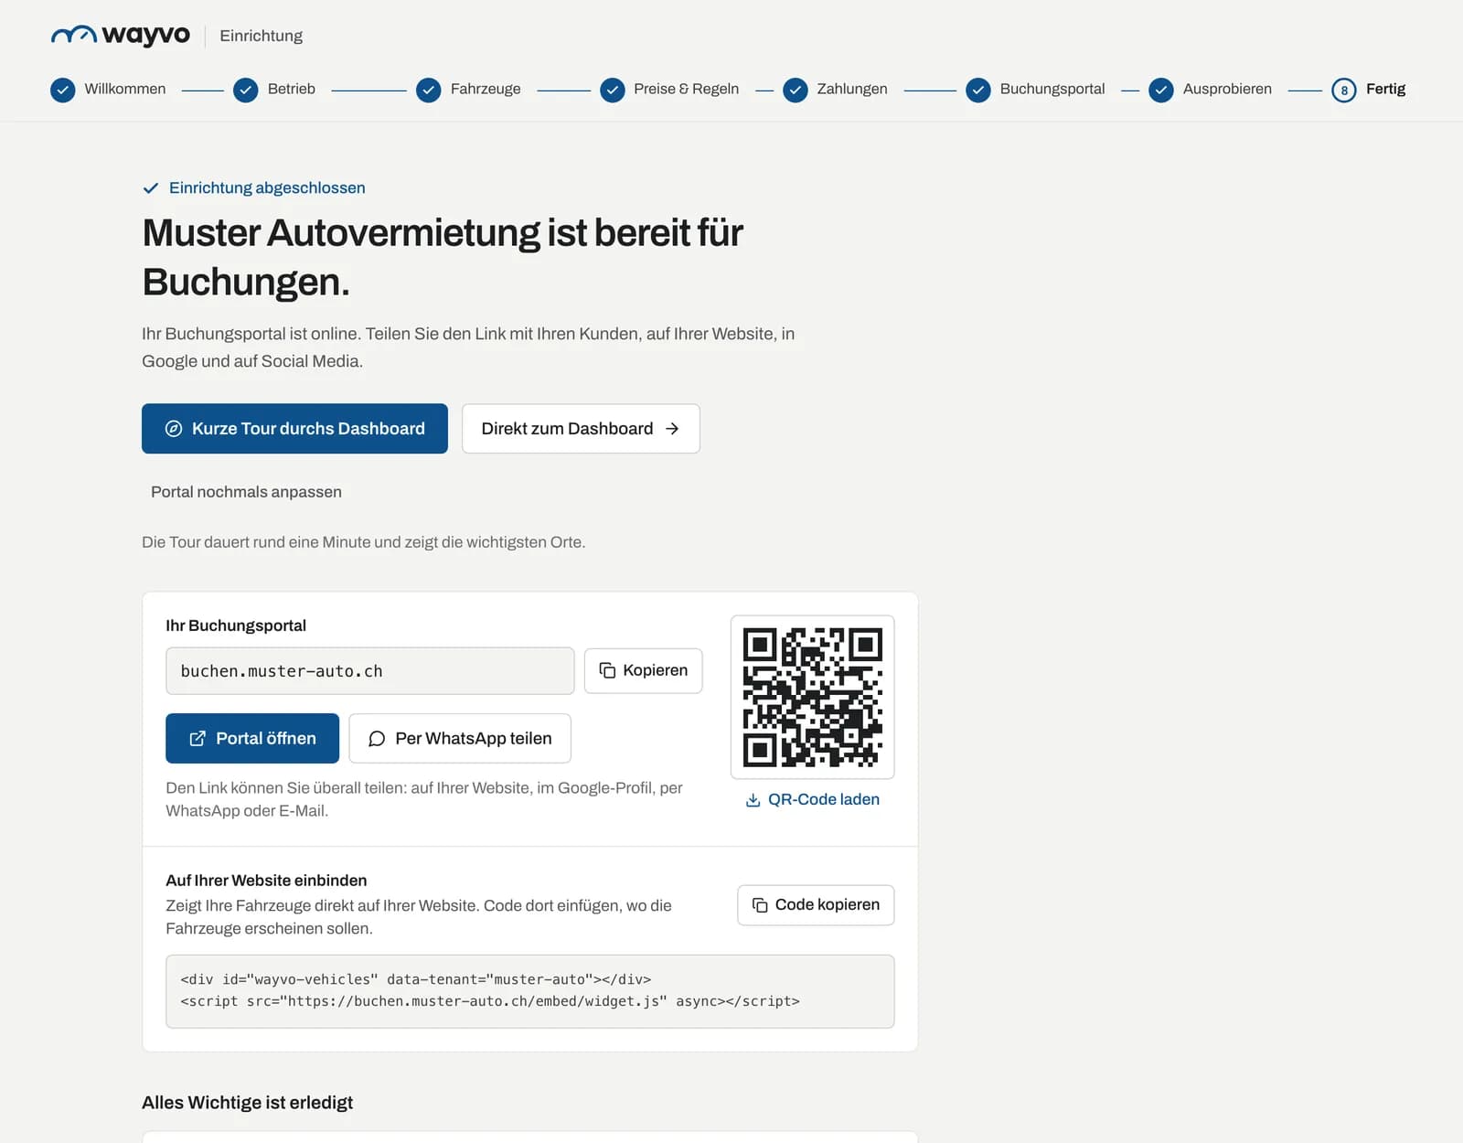Click the embed code snippet box
The image size is (1463, 1143).
click(530, 991)
